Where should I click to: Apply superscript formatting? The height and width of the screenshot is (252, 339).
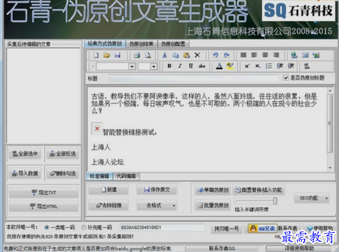pyautogui.click(x=247, y=66)
